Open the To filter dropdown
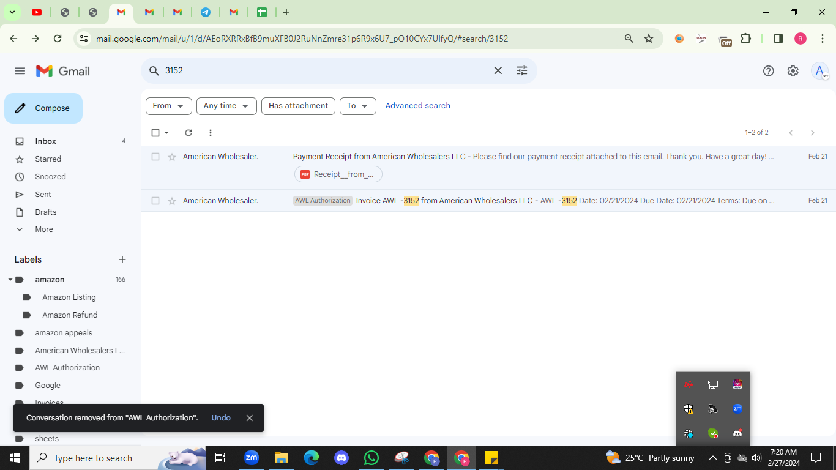 [358, 106]
